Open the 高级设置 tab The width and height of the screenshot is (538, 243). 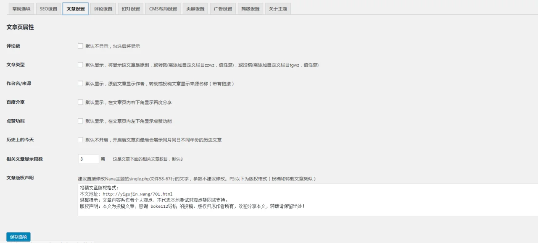tap(250, 8)
